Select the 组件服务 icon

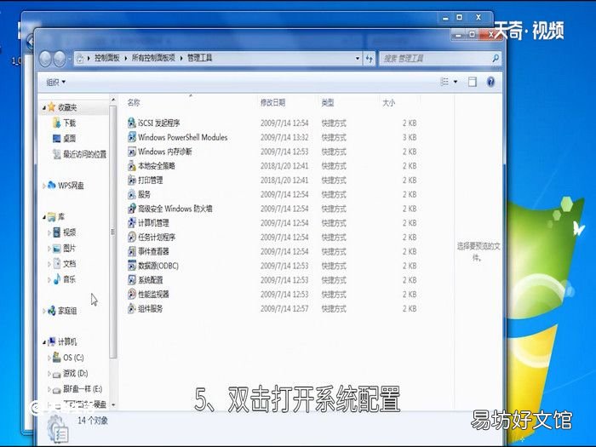131,308
